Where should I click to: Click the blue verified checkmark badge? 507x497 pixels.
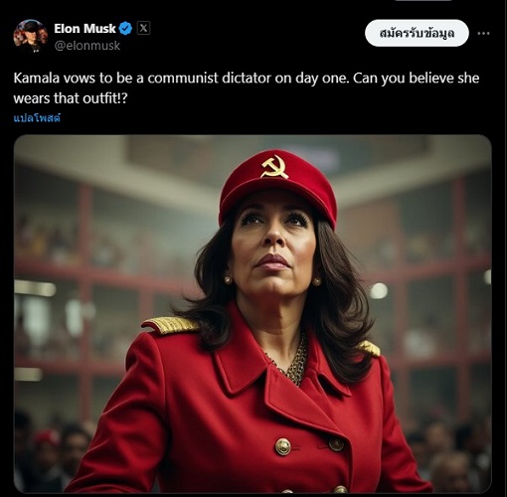point(125,29)
